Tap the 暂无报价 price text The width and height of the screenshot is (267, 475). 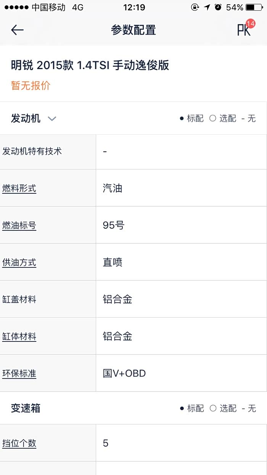point(31,85)
